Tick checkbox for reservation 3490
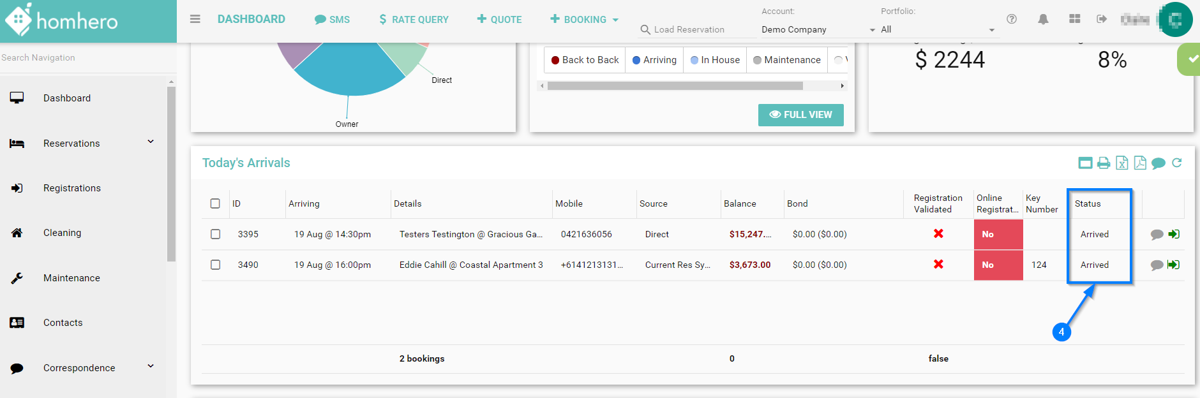The image size is (1200, 398). (x=216, y=265)
